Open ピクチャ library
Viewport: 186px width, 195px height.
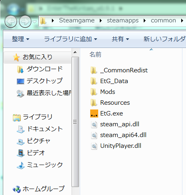[x=39, y=141]
